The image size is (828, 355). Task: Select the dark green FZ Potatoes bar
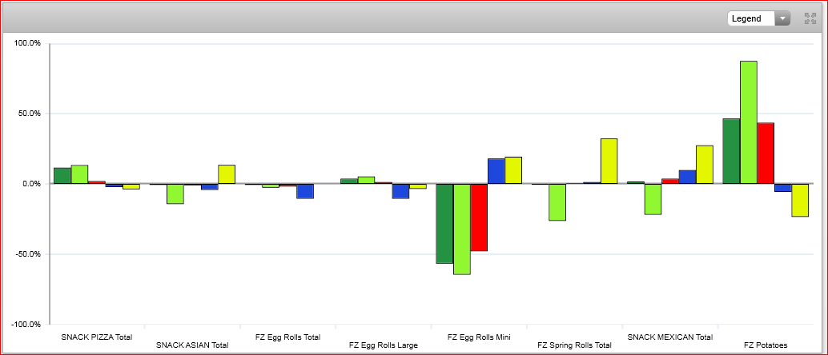pyautogui.click(x=731, y=151)
